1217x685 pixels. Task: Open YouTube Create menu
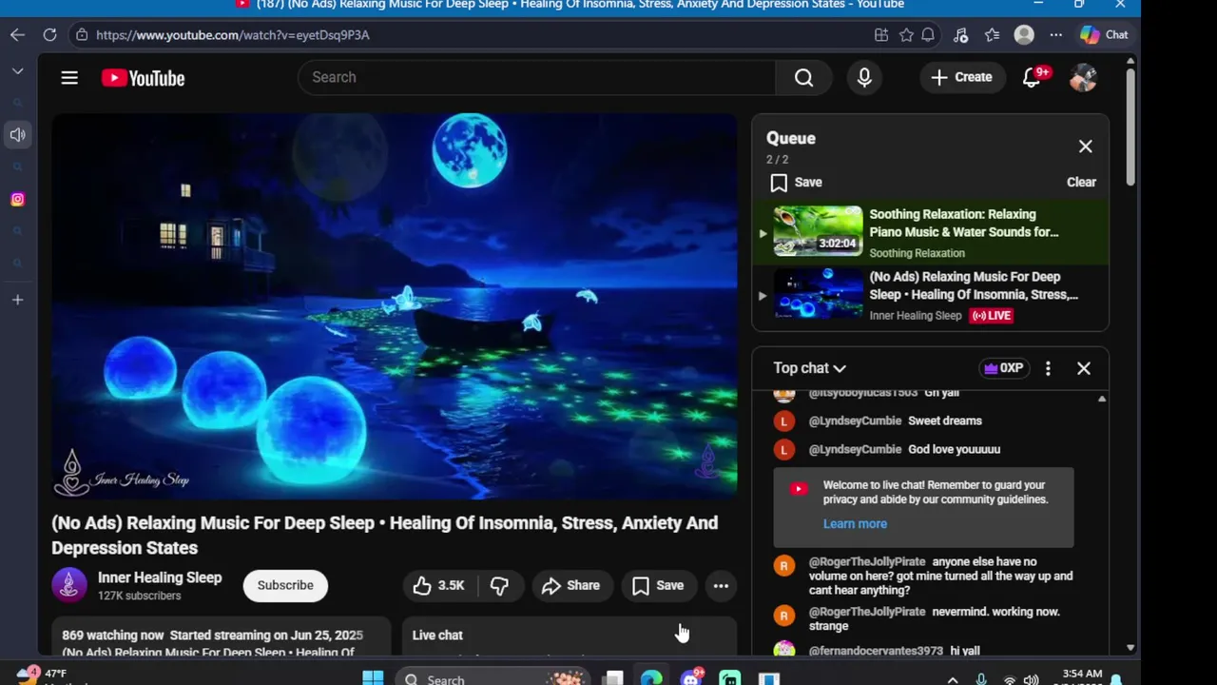[x=961, y=77]
